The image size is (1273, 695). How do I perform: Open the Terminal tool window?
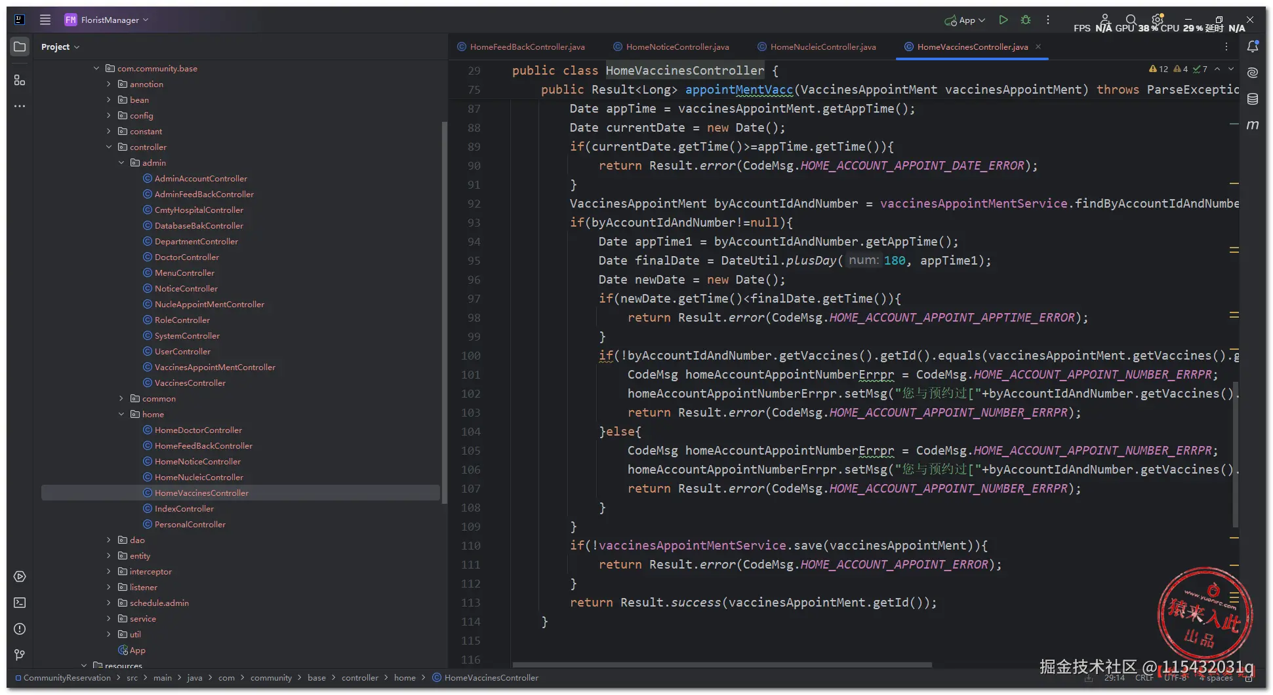pos(20,603)
